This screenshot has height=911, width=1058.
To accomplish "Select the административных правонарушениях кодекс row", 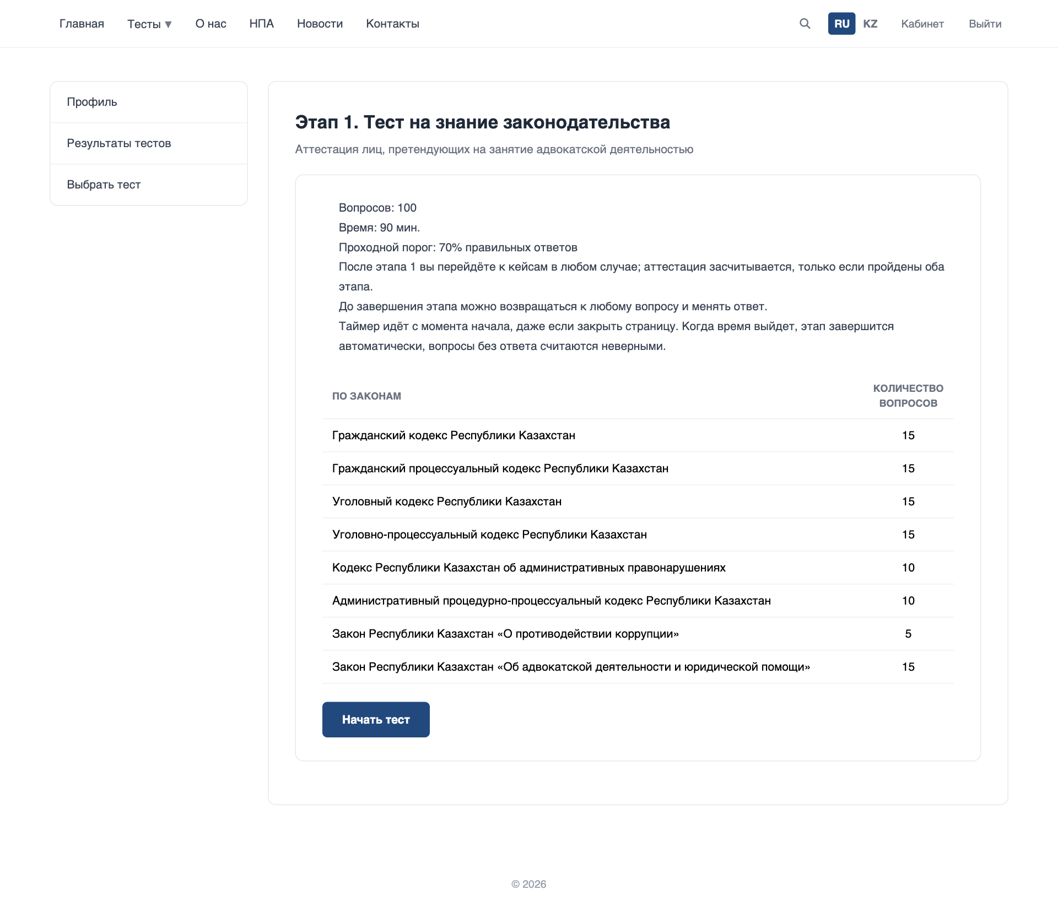I will pyautogui.click(x=638, y=568).
